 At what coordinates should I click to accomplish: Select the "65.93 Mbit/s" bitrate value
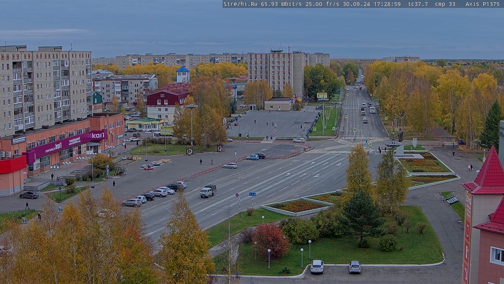281,4
